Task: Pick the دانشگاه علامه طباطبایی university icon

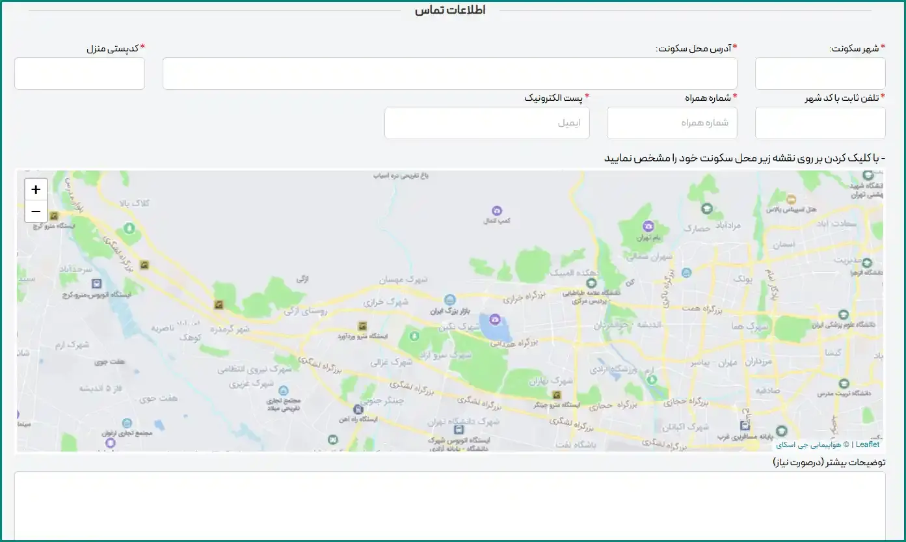Action: click(591, 283)
